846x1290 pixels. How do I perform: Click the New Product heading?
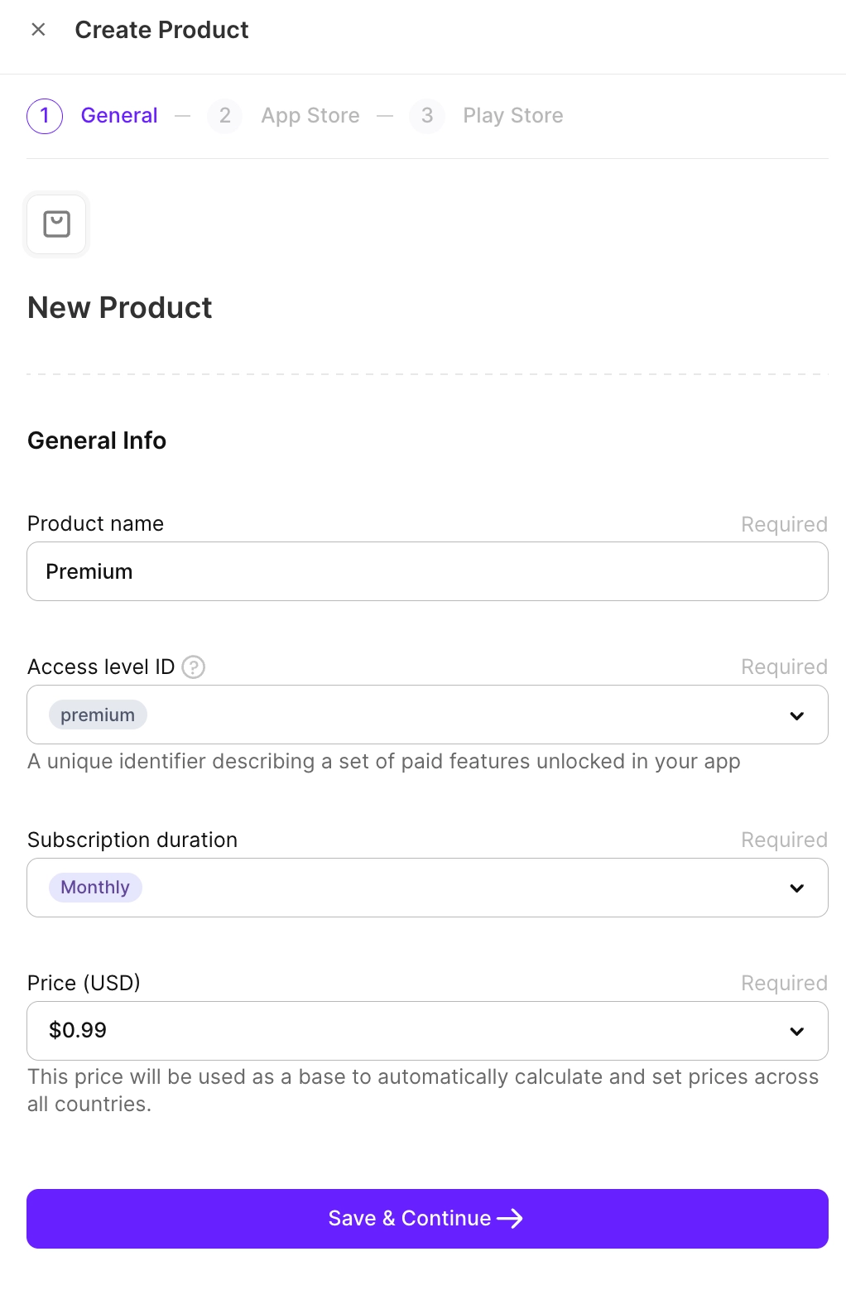[x=120, y=307]
